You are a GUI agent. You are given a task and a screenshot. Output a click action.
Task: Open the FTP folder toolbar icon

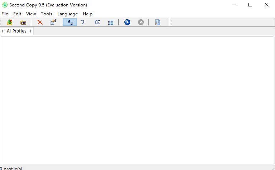tap(23, 22)
